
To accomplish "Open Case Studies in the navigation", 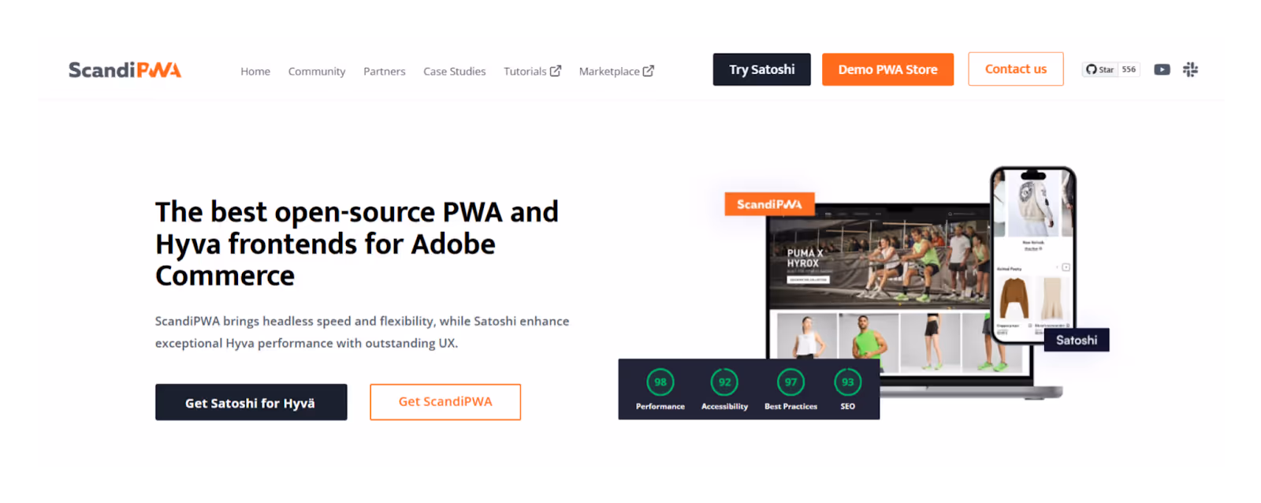I will [455, 71].
